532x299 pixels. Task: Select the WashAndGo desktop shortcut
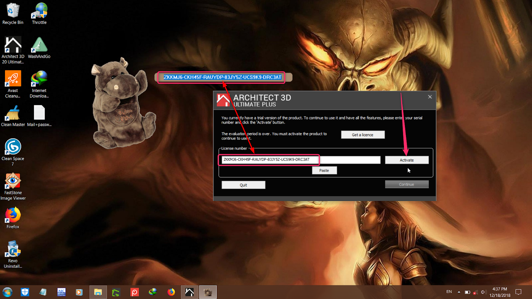pyautogui.click(x=39, y=48)
